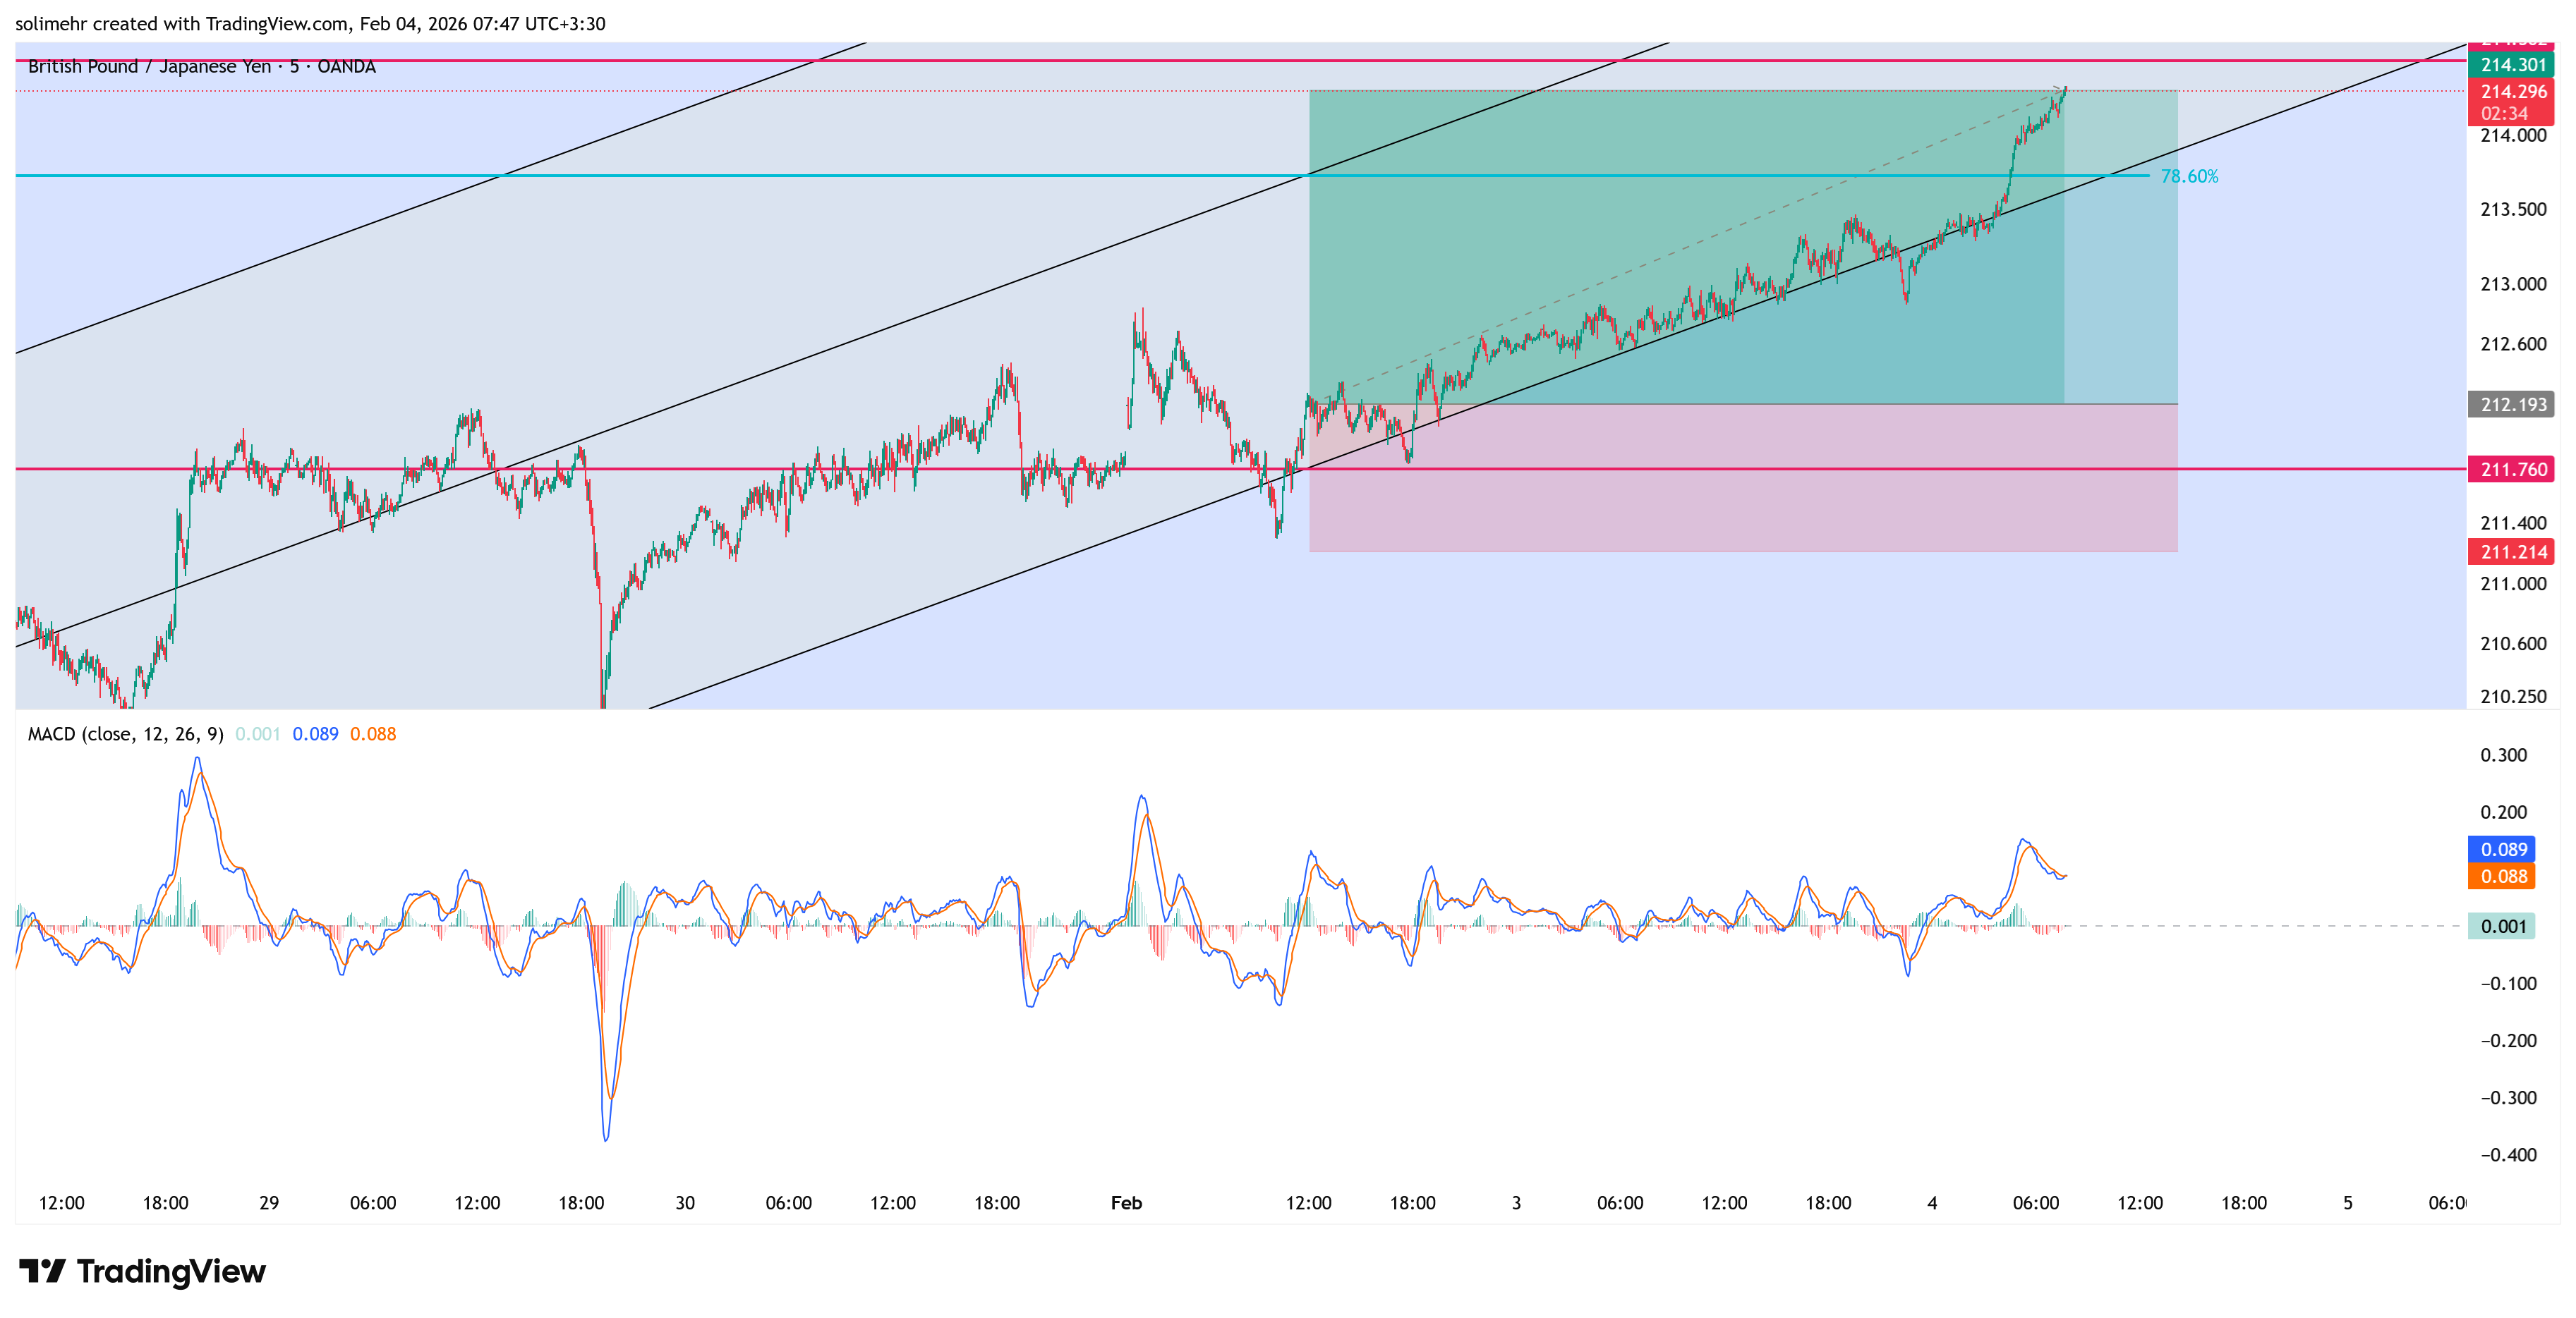Click the 0.001 histogram axis label
Screen dimensions: 2576x1318
2501,927
